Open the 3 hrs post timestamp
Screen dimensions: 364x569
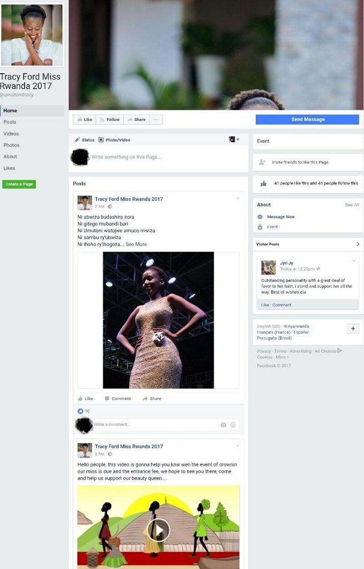(x=100, y=454)
